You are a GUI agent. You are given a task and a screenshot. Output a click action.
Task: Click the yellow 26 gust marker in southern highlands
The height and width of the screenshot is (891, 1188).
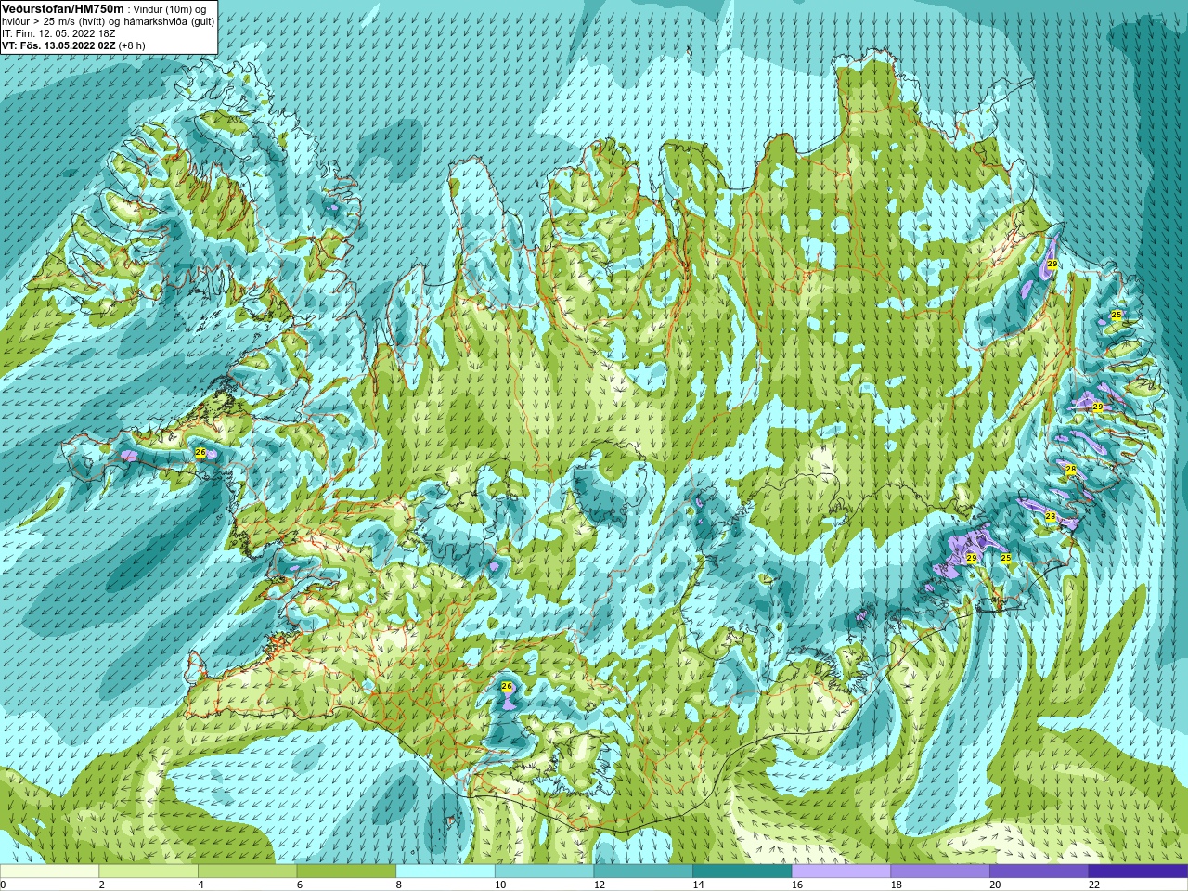tap(507, 686)
